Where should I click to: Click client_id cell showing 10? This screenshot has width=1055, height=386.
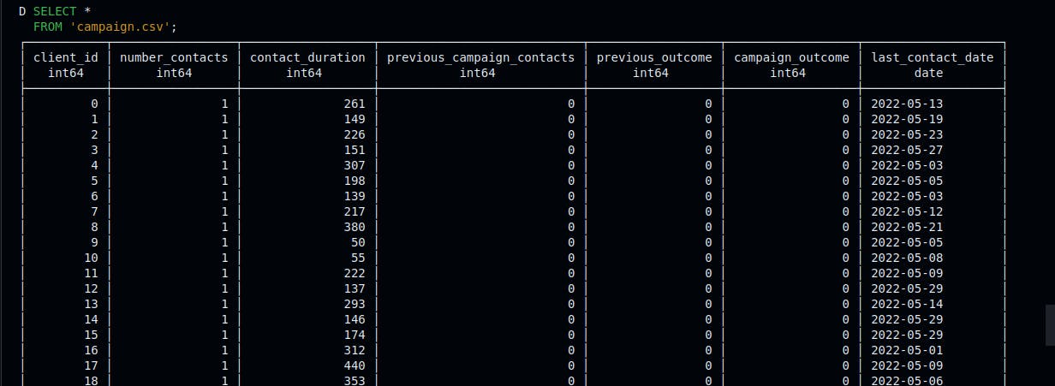click(x=91, y=258)
